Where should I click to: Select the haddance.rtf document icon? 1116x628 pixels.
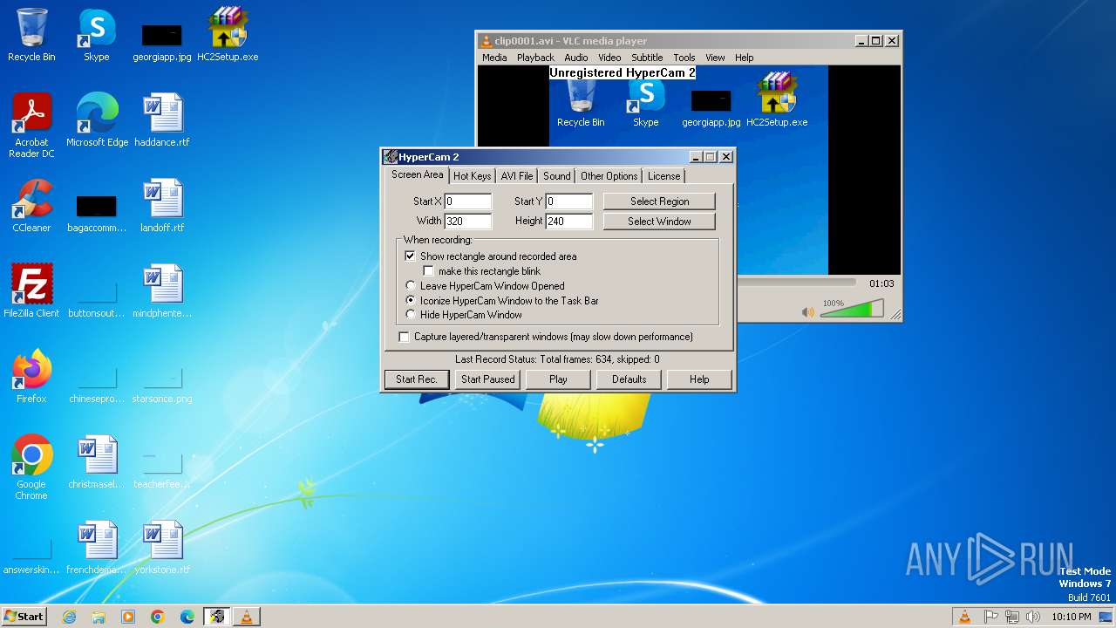click(x=162, y=120)
